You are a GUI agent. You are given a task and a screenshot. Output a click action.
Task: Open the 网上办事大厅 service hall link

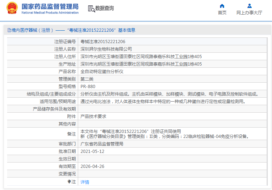click(249, 13)
